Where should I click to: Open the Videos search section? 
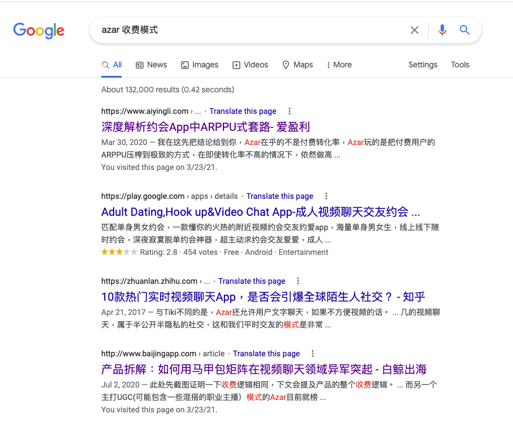(250, 65)
